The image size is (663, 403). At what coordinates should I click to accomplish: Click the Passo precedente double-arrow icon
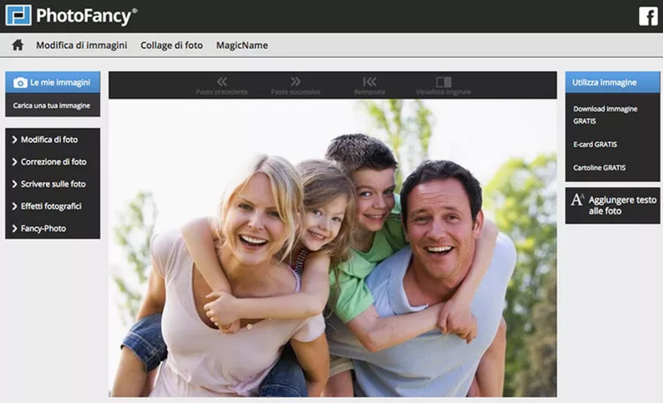click(x=222, y=81)
